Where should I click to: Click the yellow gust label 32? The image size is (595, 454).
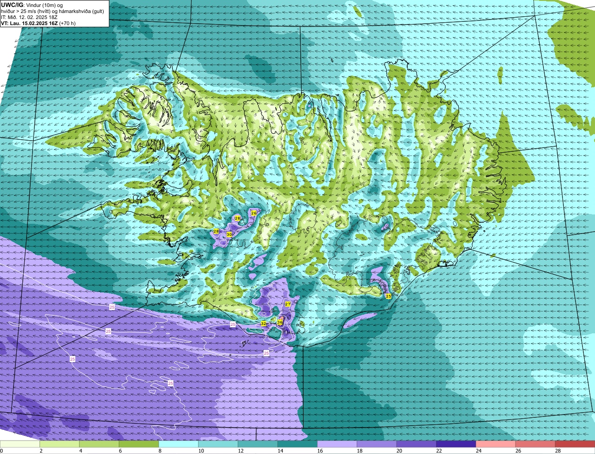click(x=264, y=324)
